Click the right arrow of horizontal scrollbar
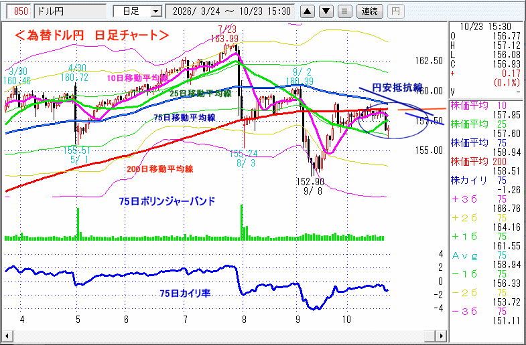The height and width of the screenshot is (345, 526). (442, 336)
